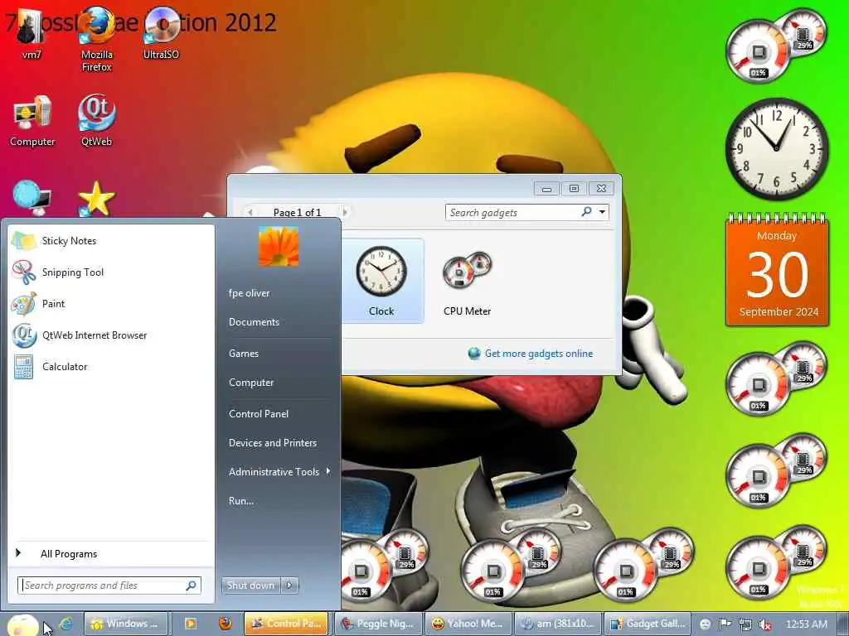Select the QtWeb desktop shortcut
Screen dimensions: 849x636
[96, 121]
